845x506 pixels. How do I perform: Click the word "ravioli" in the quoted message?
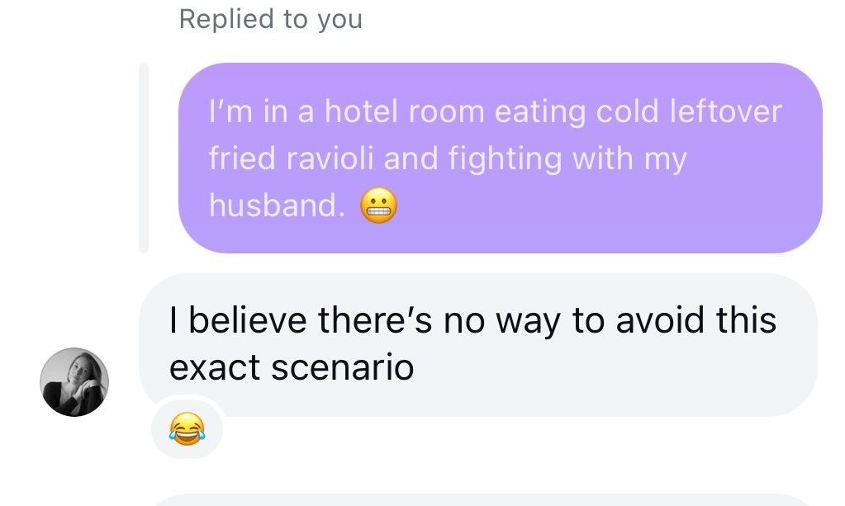coord(330,158)
